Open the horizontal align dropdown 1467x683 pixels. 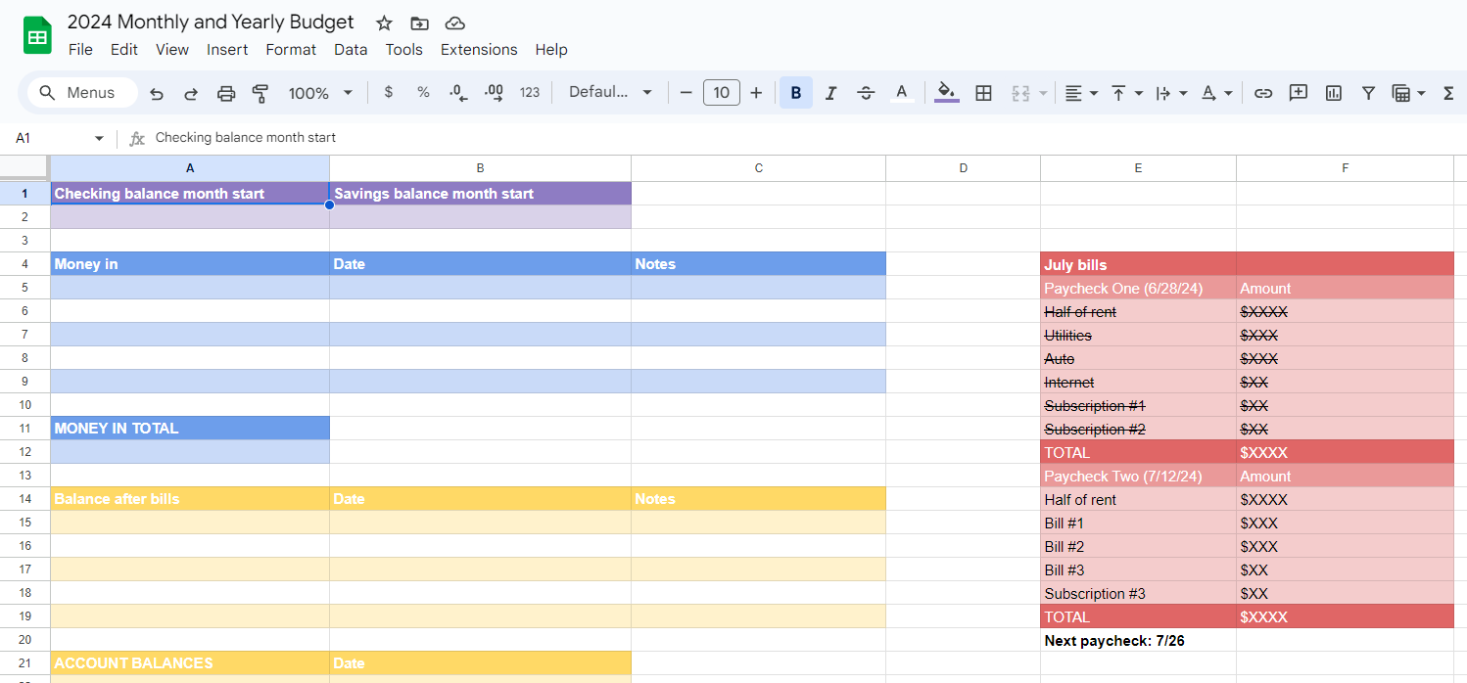[1081, 93]
